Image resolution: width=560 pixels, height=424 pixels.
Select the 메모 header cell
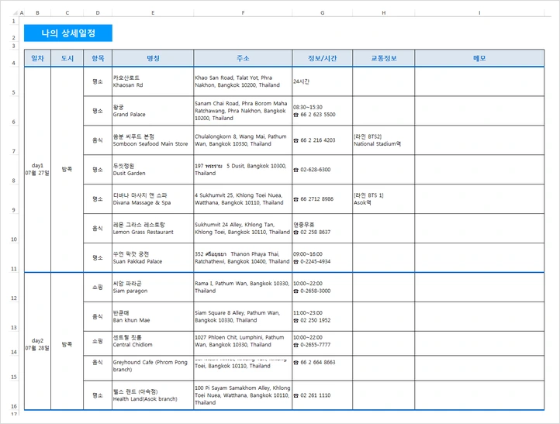479,58
